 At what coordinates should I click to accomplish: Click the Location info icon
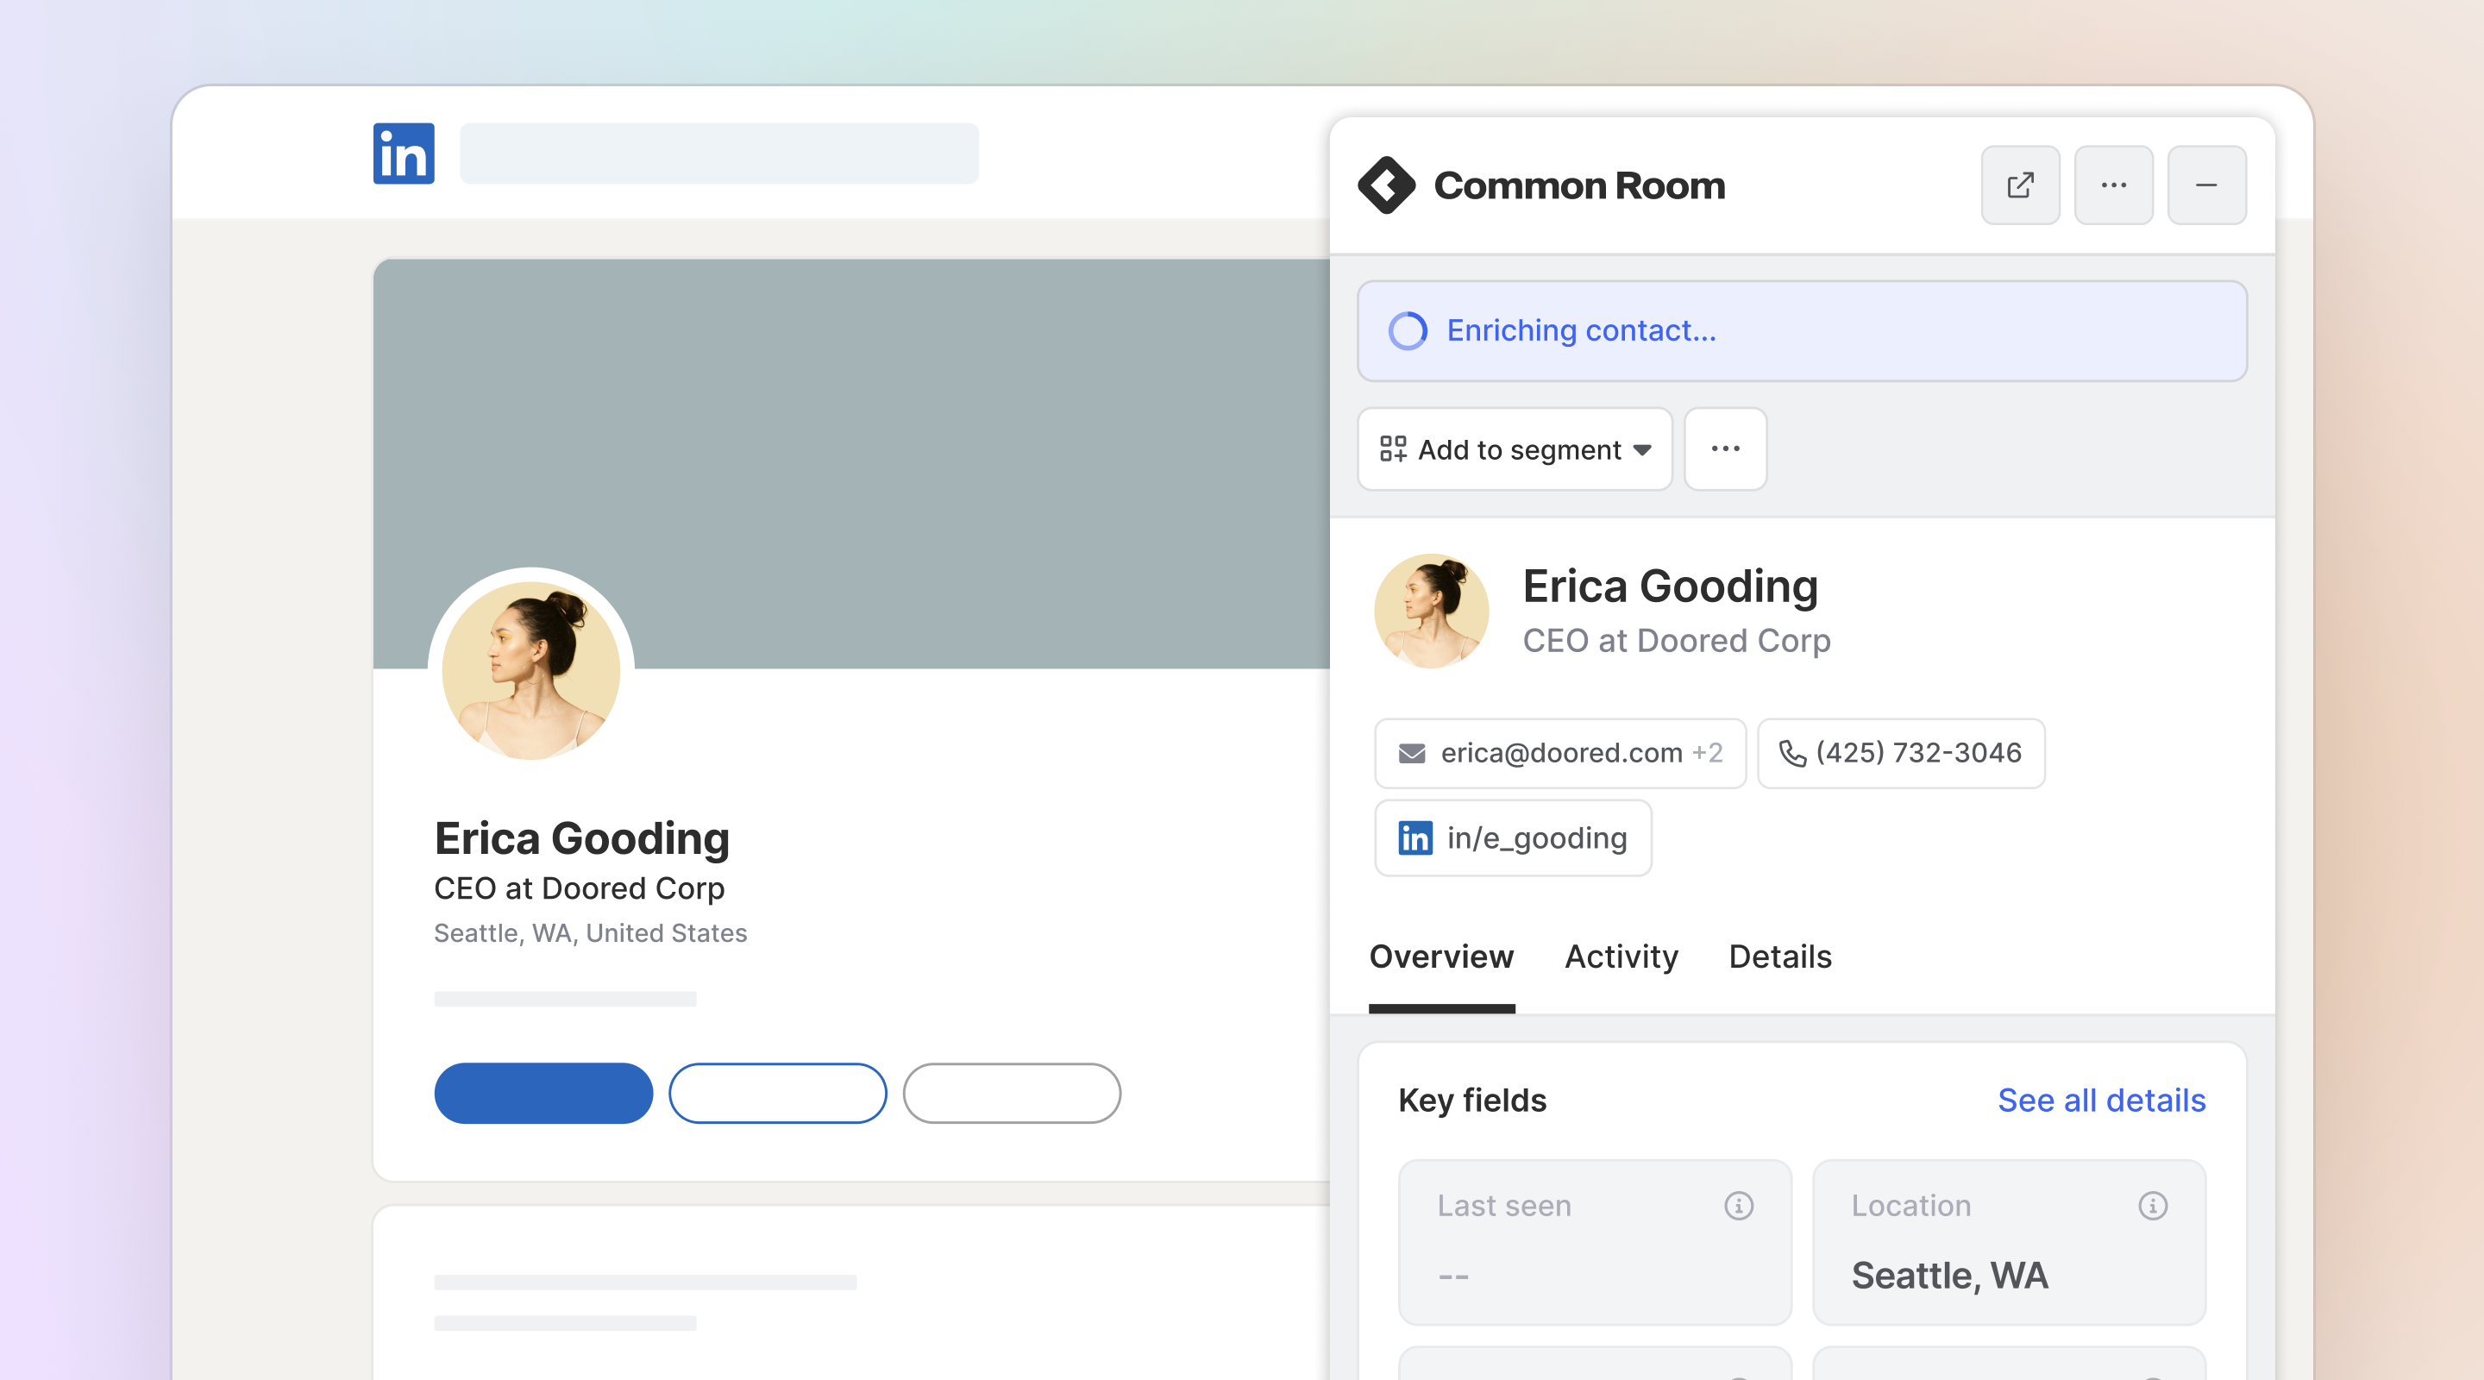[x=2152, y=1206]
